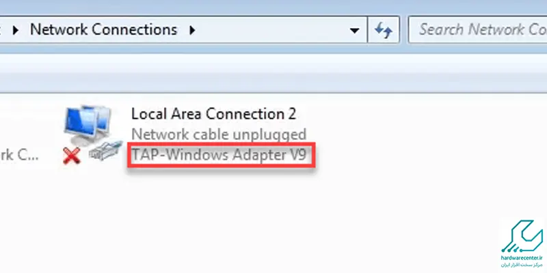Click the empty command bar strip
This screenshot has width=547, height=273.
coord(273,73)
